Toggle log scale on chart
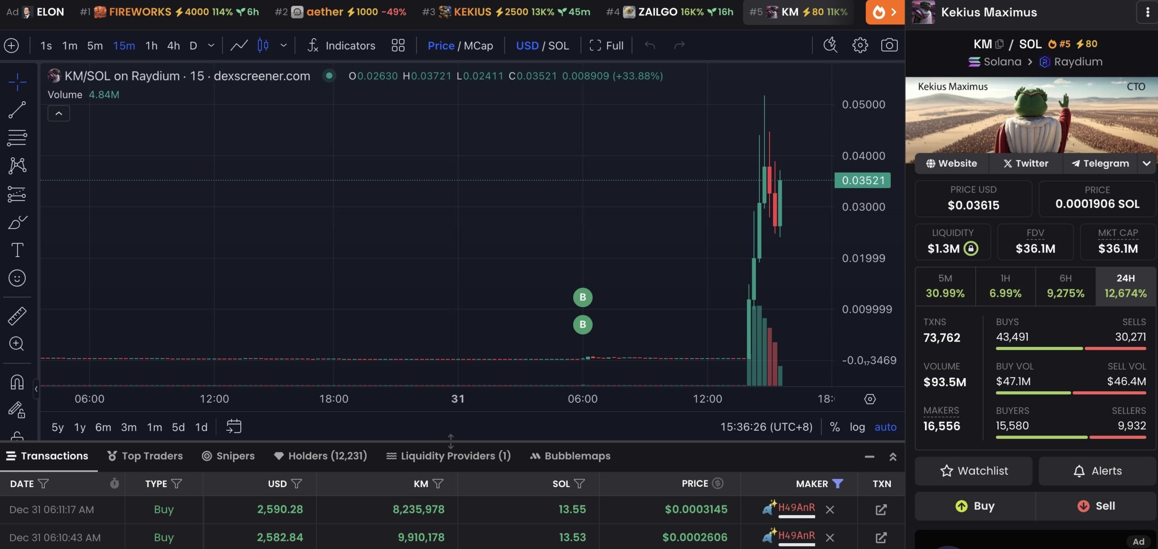Viewport: 1158px width, 549px height. coord(857,427)
